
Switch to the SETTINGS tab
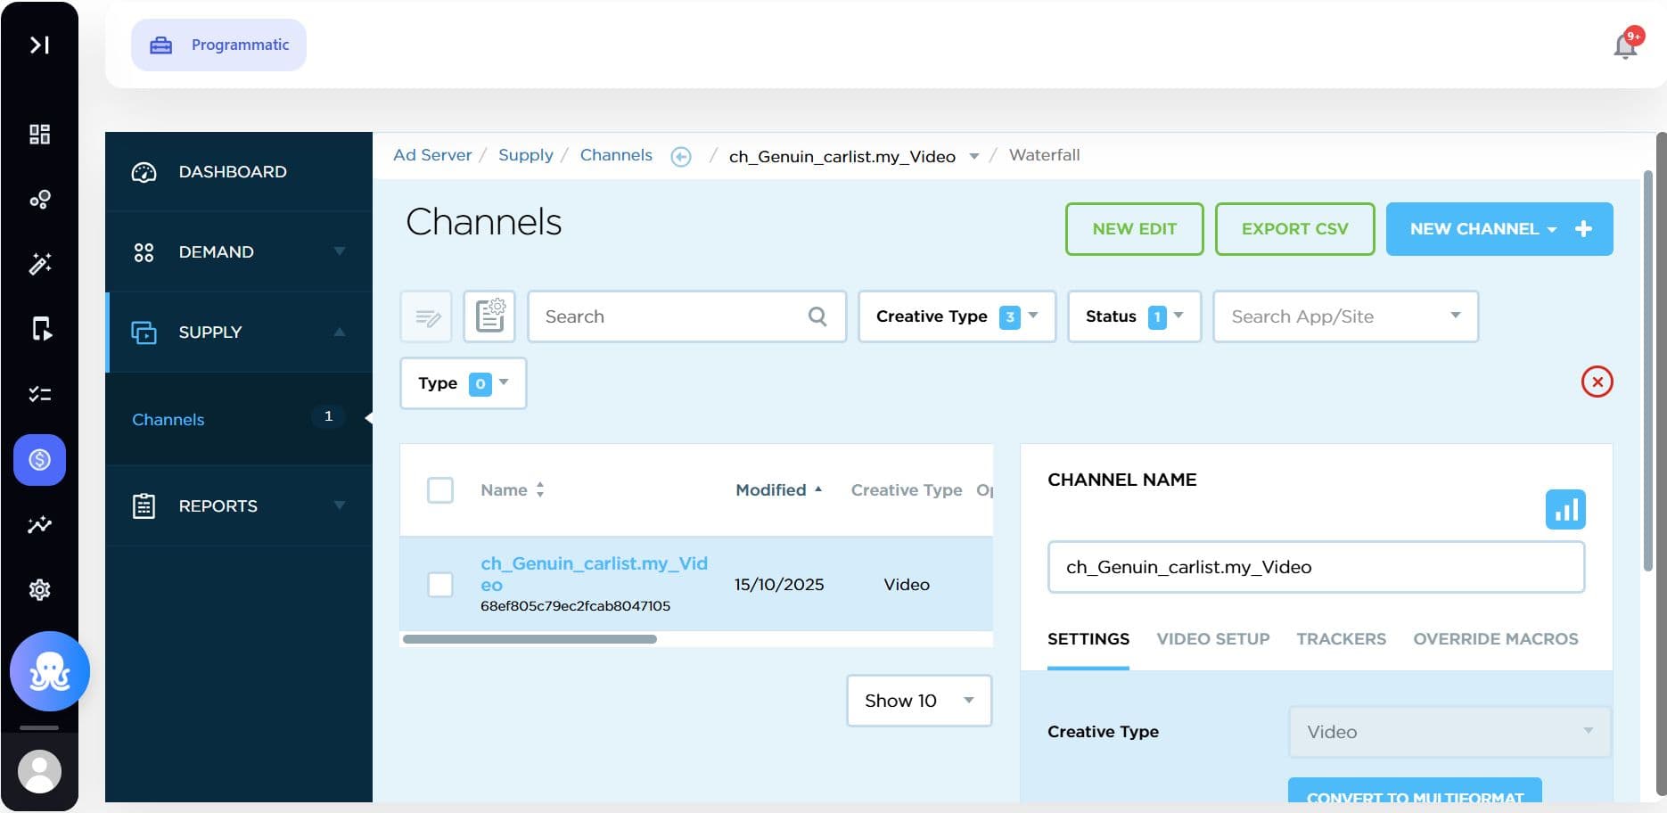click(x=1088, y=639)
